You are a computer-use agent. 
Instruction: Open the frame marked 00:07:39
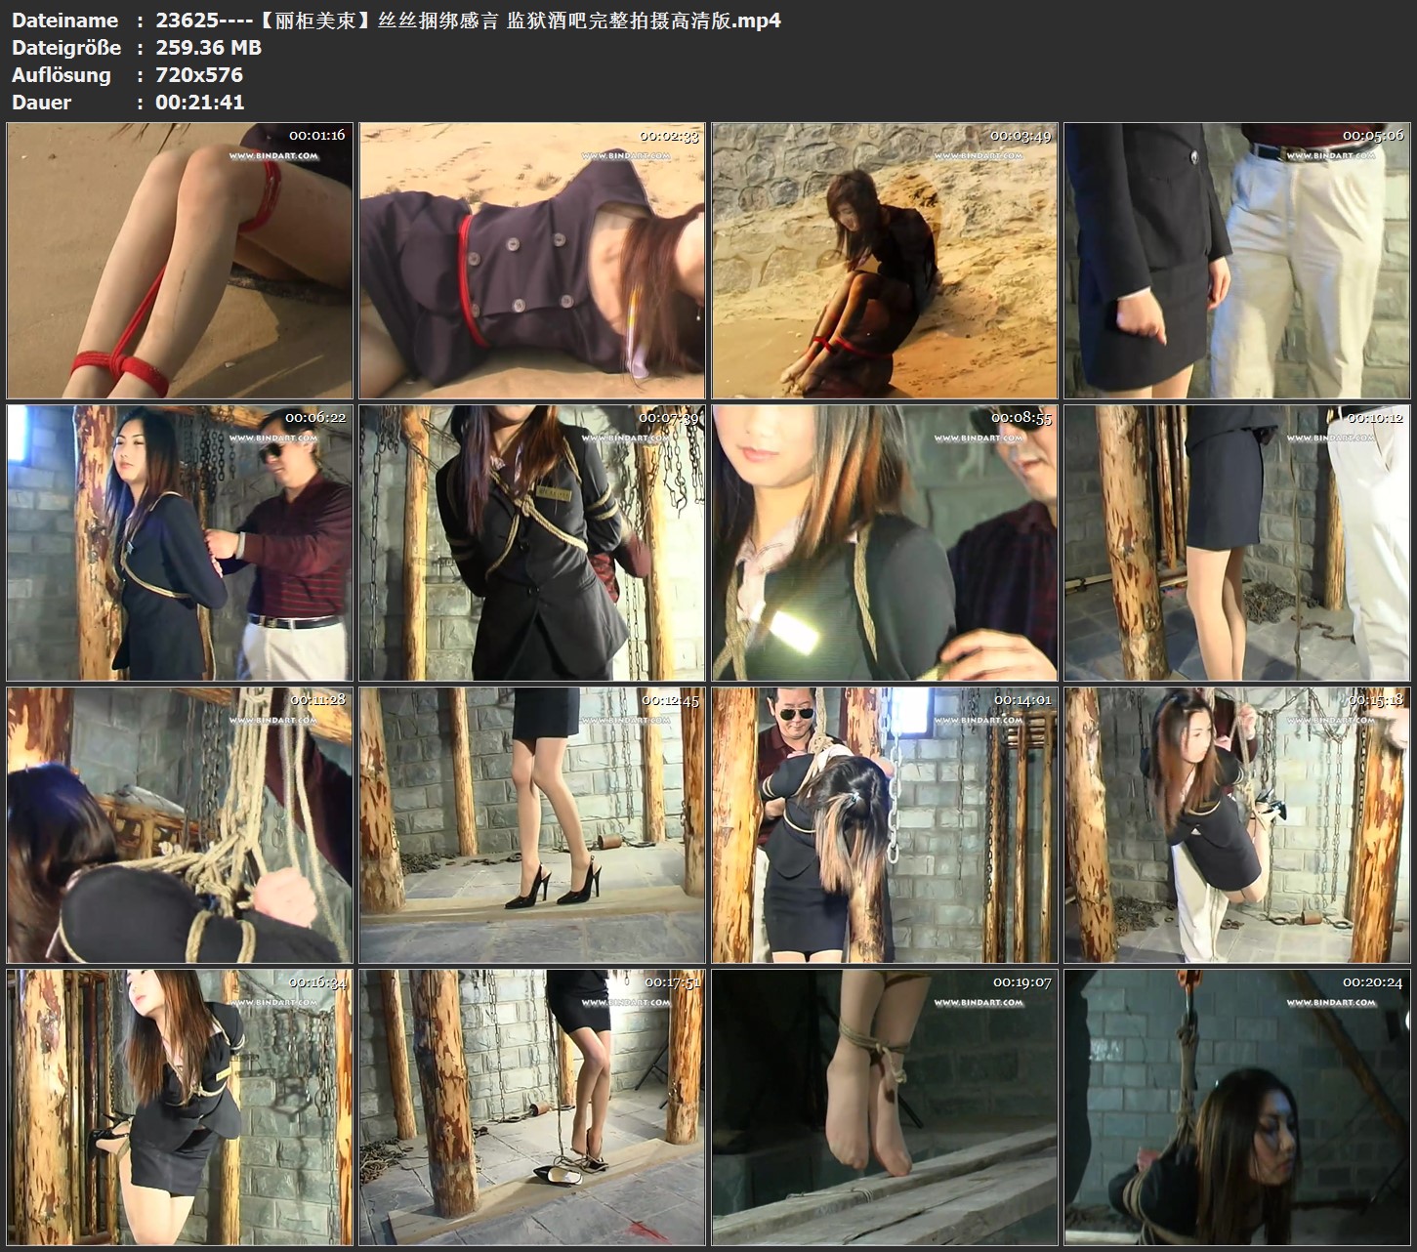click(532, 543)
